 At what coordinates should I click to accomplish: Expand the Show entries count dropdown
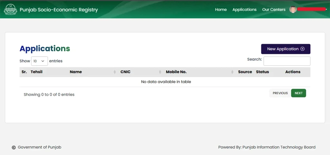pos(39,61)
